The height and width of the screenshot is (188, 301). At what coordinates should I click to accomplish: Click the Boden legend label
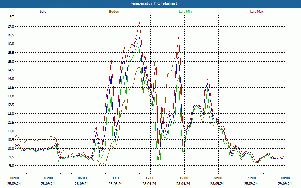coord(114,12)
